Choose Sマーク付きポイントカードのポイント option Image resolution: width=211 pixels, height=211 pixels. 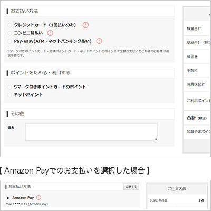pyautogui.click(x=9, y=87)
